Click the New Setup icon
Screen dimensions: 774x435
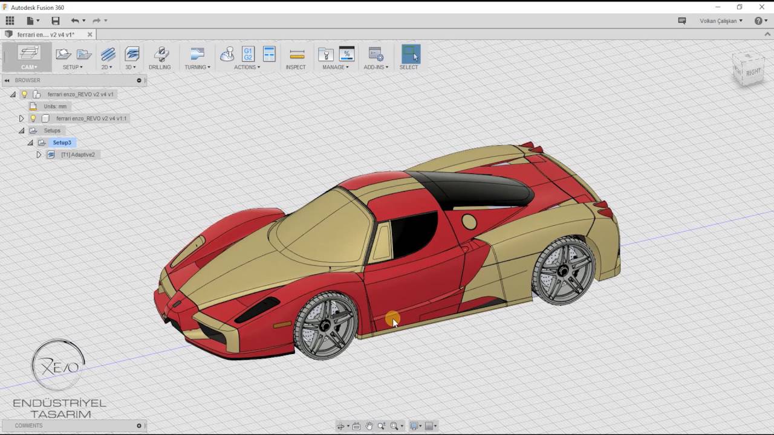click(x=63, y=54)
